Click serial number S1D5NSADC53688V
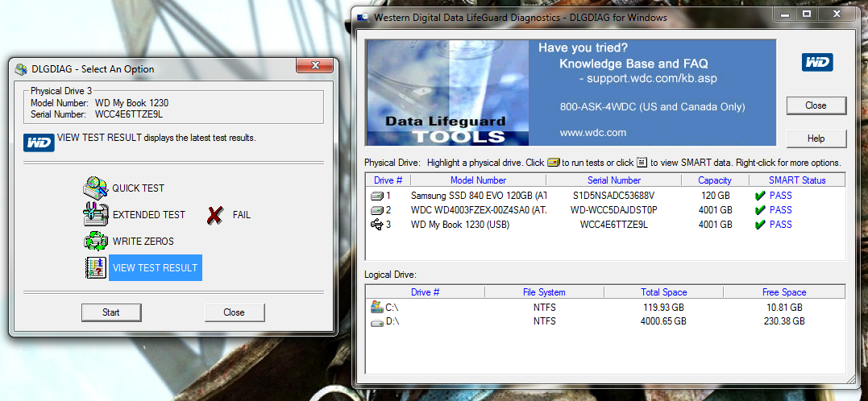868x401 pixels. (614, 196)
